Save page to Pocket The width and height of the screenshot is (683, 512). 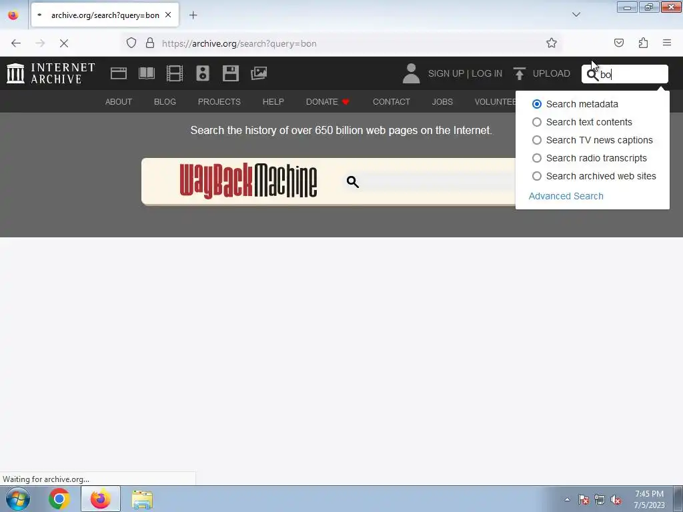click(x=619, y=43)
